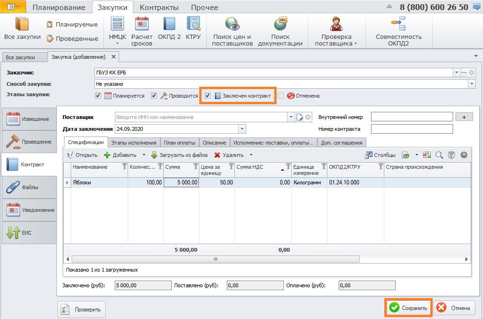Click the search magnifier in grid toolbar
This screenshot has width=483, height=319.
coord(439,155)
